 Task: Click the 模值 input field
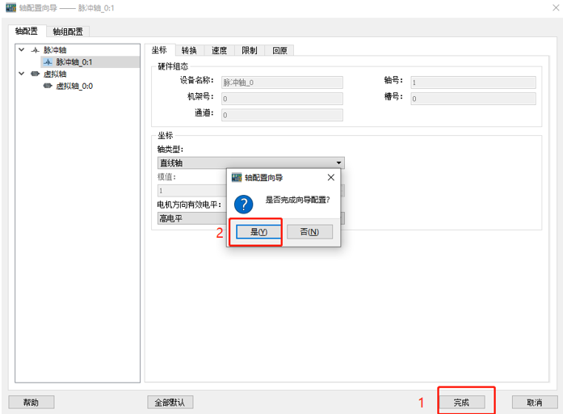(251, 191)
